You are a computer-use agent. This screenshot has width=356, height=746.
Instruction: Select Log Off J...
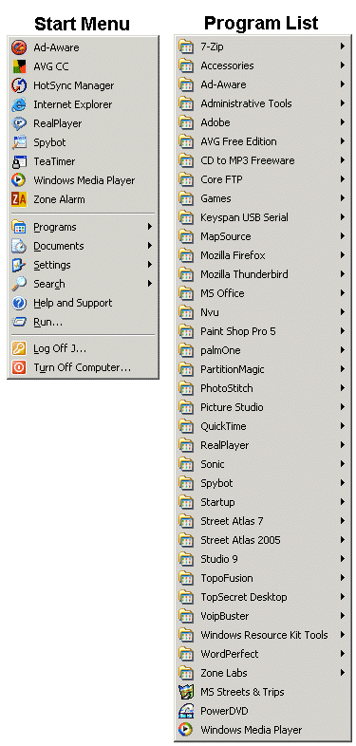coord(83,348)
